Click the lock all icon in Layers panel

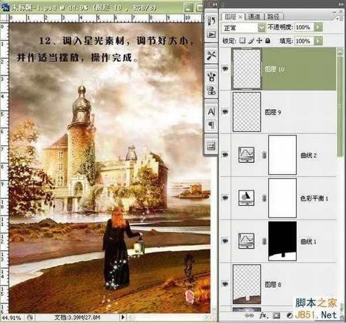point(269,41)
